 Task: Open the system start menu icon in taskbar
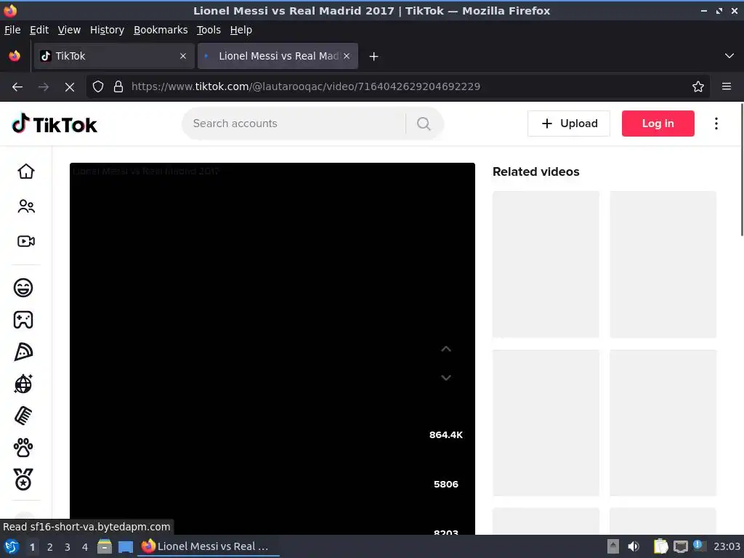click(x=12, y=546)
